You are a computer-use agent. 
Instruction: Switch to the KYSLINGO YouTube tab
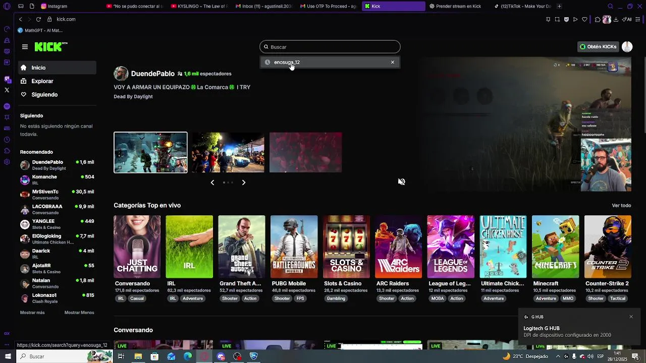199,6
